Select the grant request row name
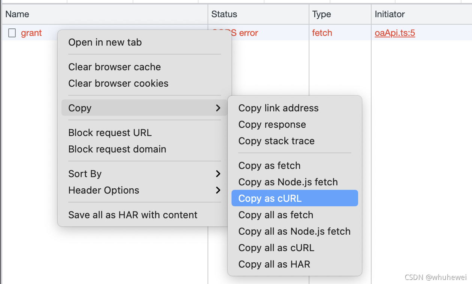The image size is (472, 284). pyautogui.click(x=31, y=33)
